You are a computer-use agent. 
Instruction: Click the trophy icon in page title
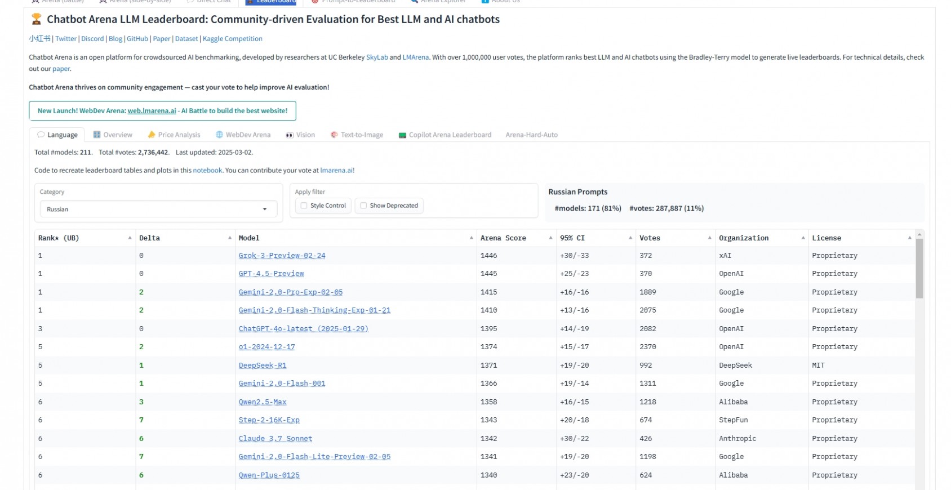37,19
